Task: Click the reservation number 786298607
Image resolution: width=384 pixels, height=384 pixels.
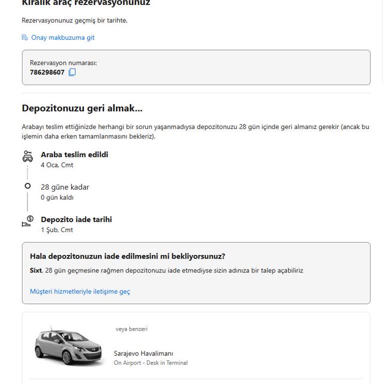Action: (47, 72)
